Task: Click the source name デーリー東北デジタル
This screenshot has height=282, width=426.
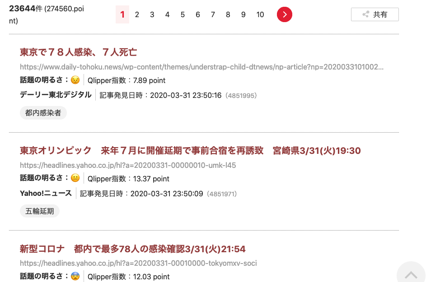Action: point(56,95)
